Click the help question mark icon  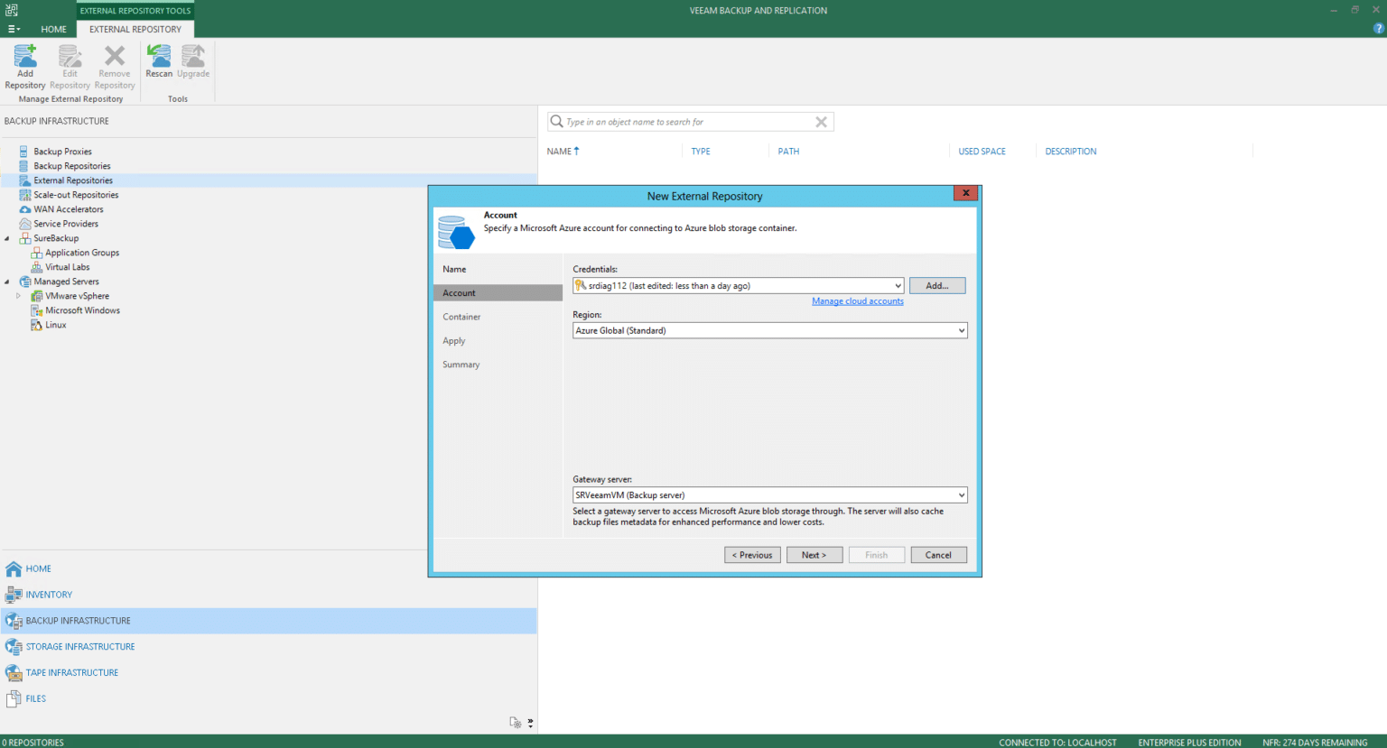[x=1379, y=29]
